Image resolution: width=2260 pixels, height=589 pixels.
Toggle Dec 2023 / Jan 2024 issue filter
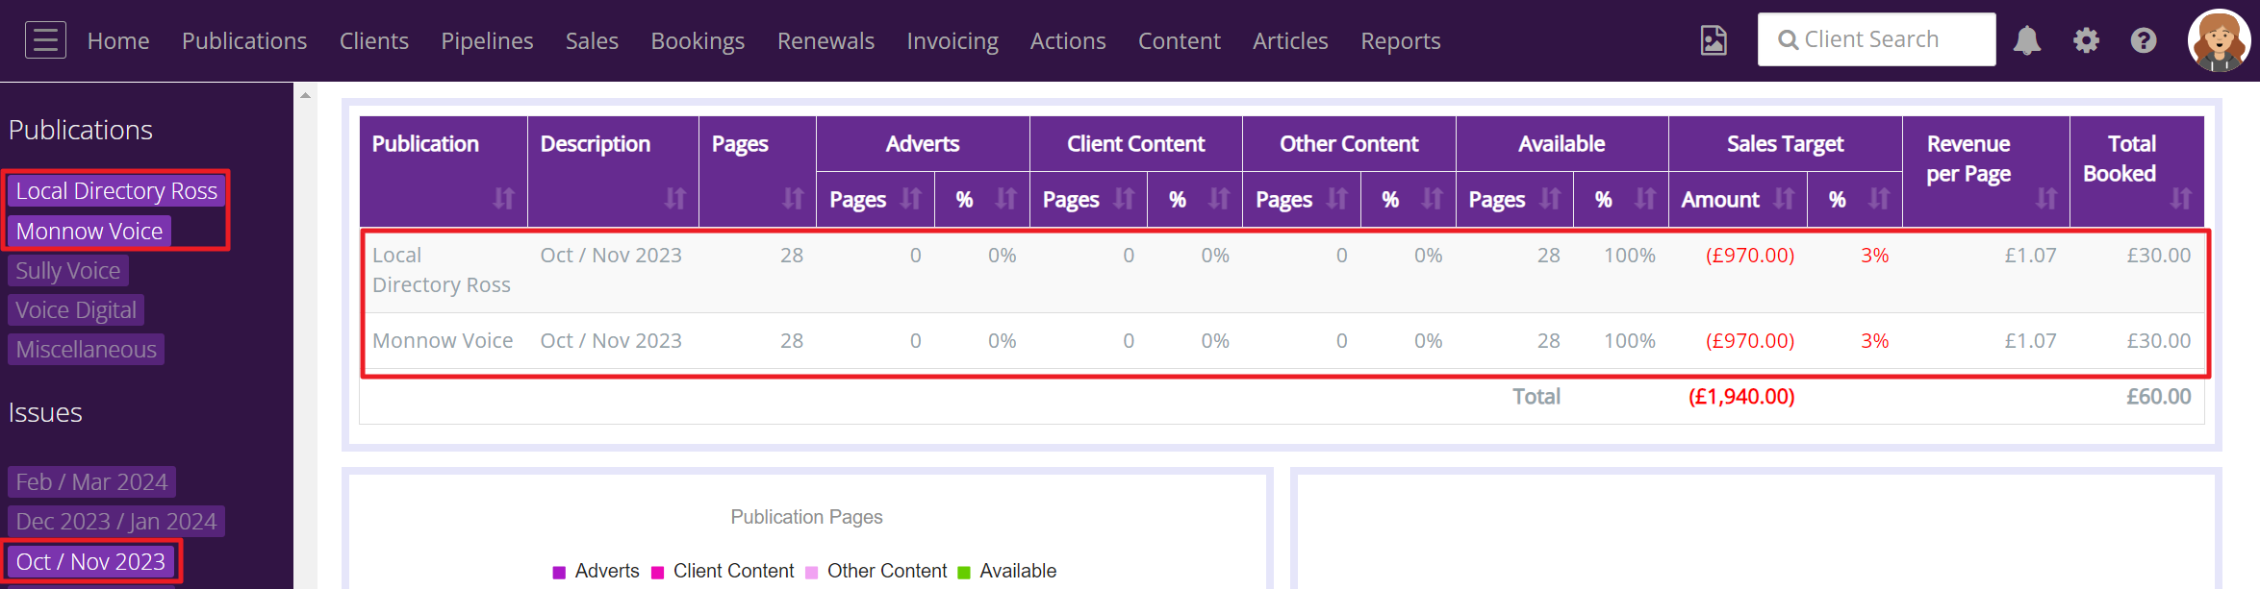(116, 521)
